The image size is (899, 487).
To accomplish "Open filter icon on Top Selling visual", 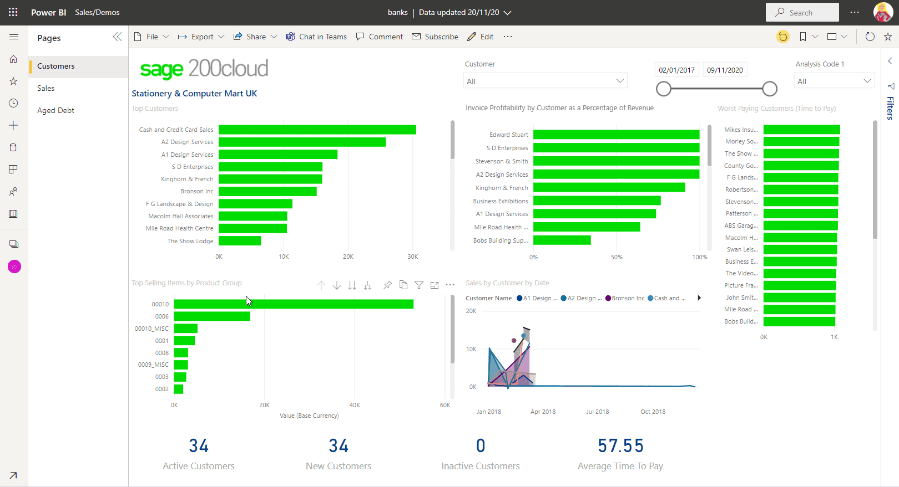I will click(x=419, y=285).
